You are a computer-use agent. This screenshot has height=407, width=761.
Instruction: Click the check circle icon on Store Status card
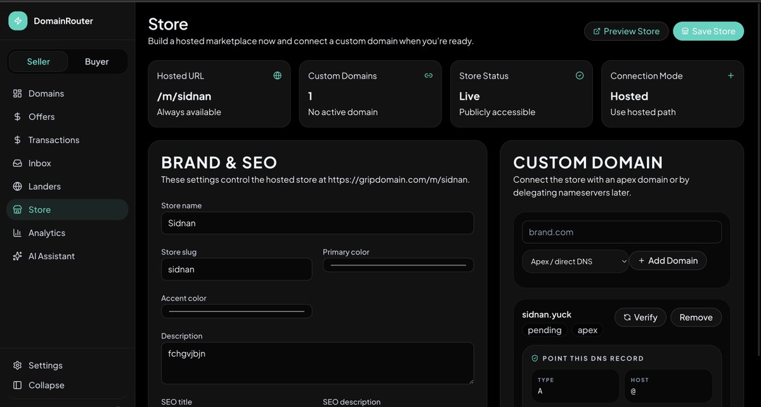(x=580, y=75)
